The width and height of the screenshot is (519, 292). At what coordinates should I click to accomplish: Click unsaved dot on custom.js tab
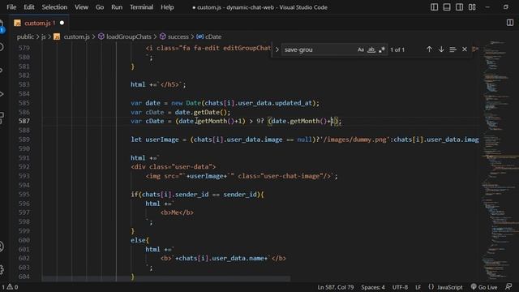pyautogui.click(x=62, y=23)
